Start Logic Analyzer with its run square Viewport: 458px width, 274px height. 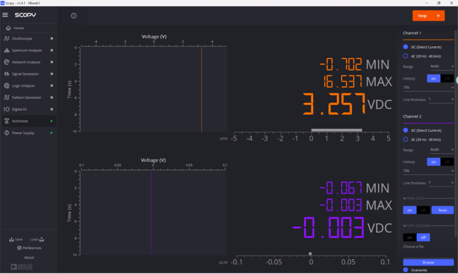(x=52, y=85)
